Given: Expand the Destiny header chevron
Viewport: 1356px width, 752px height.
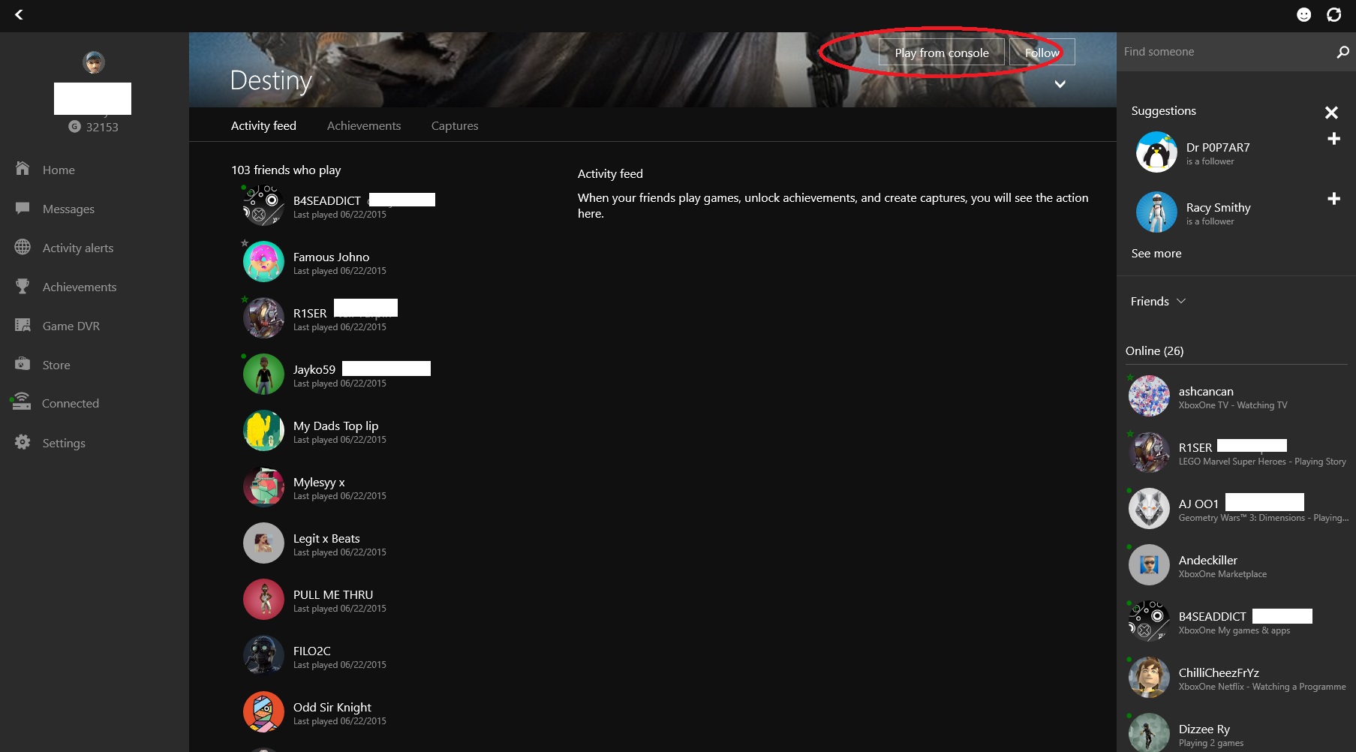Looking at the screenshot, I should pyautogui.click(x=1060, y=84).
